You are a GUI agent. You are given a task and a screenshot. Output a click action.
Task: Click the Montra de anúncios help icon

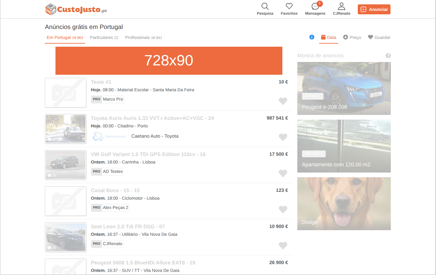coord(388,56)
